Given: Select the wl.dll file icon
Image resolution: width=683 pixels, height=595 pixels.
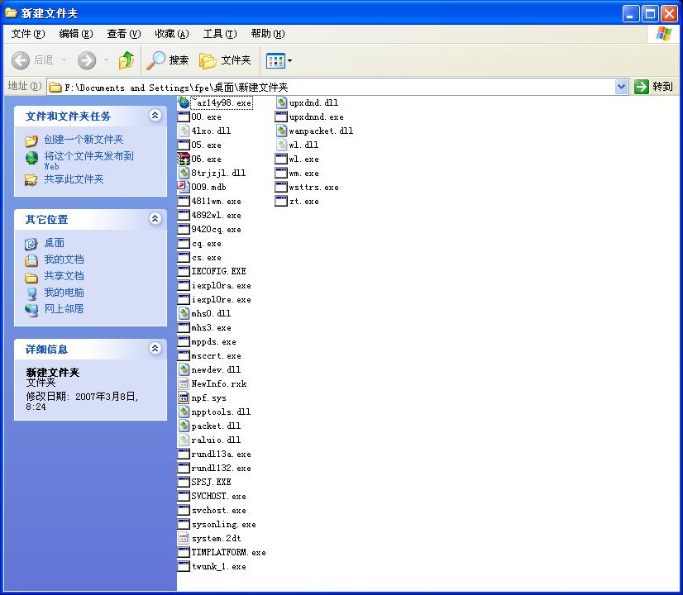Looking at the screenshot, I should pyautogui.click(x=281, y=145).
